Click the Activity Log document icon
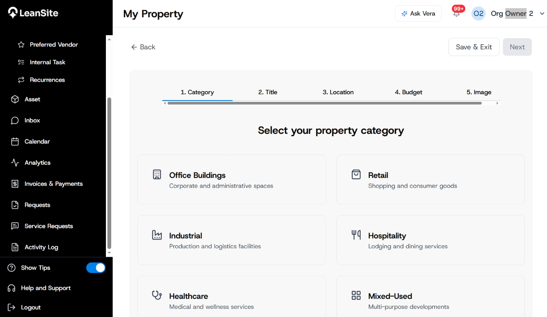 [15, 247]
